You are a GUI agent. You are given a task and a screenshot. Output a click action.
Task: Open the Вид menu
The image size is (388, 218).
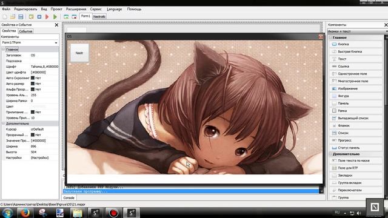click(x=44, y=9)
